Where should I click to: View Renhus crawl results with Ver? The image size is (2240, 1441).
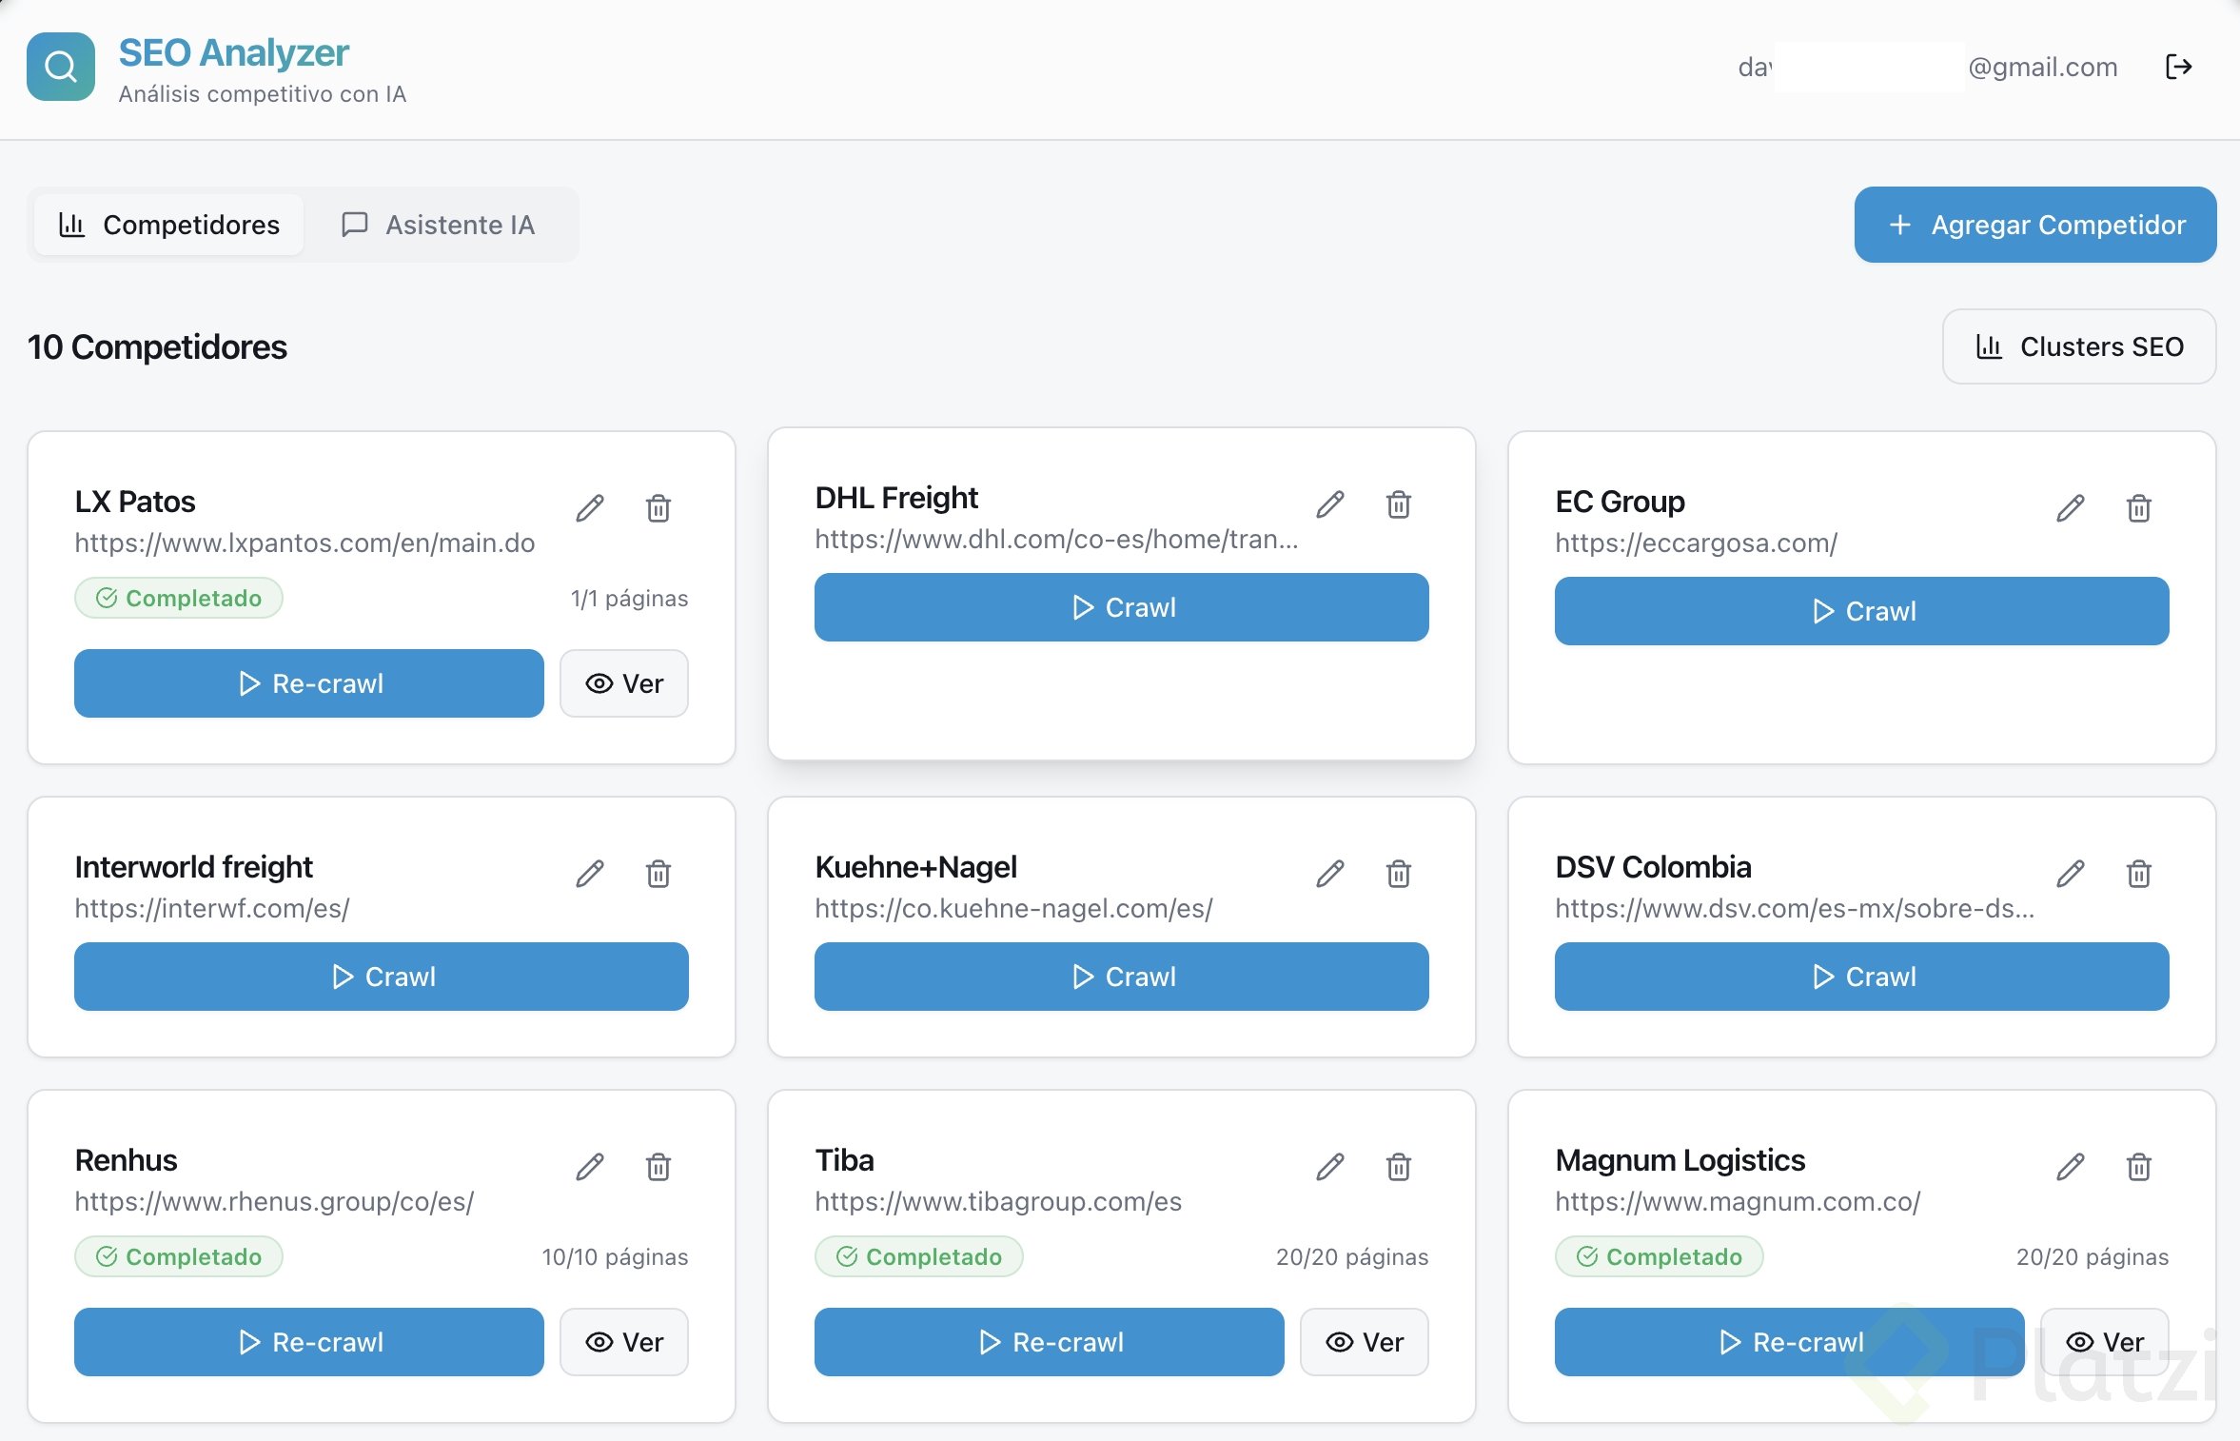[x=623, y=1342]
